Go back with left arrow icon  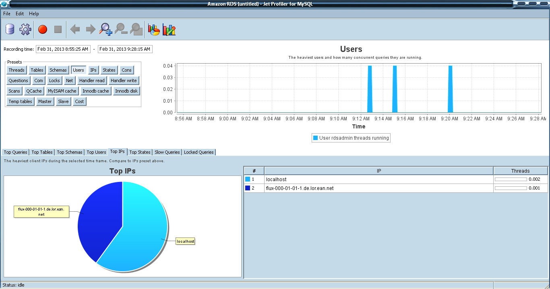[x=75, y=29]
